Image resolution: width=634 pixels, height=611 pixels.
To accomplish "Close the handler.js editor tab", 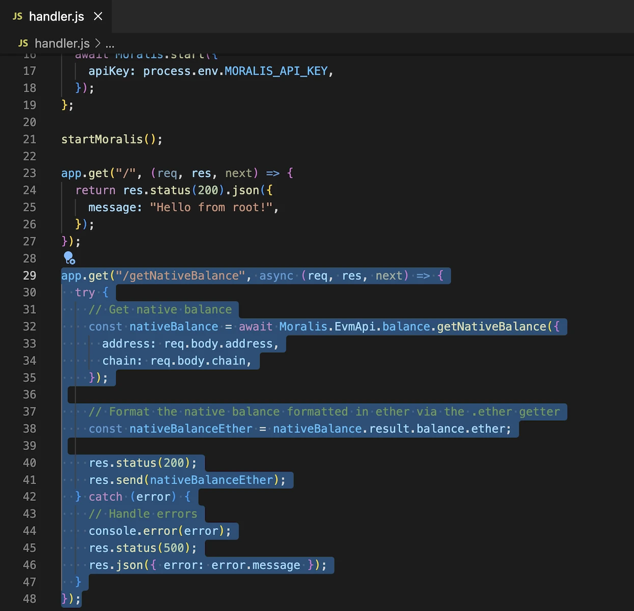I will tap(98, 16).
